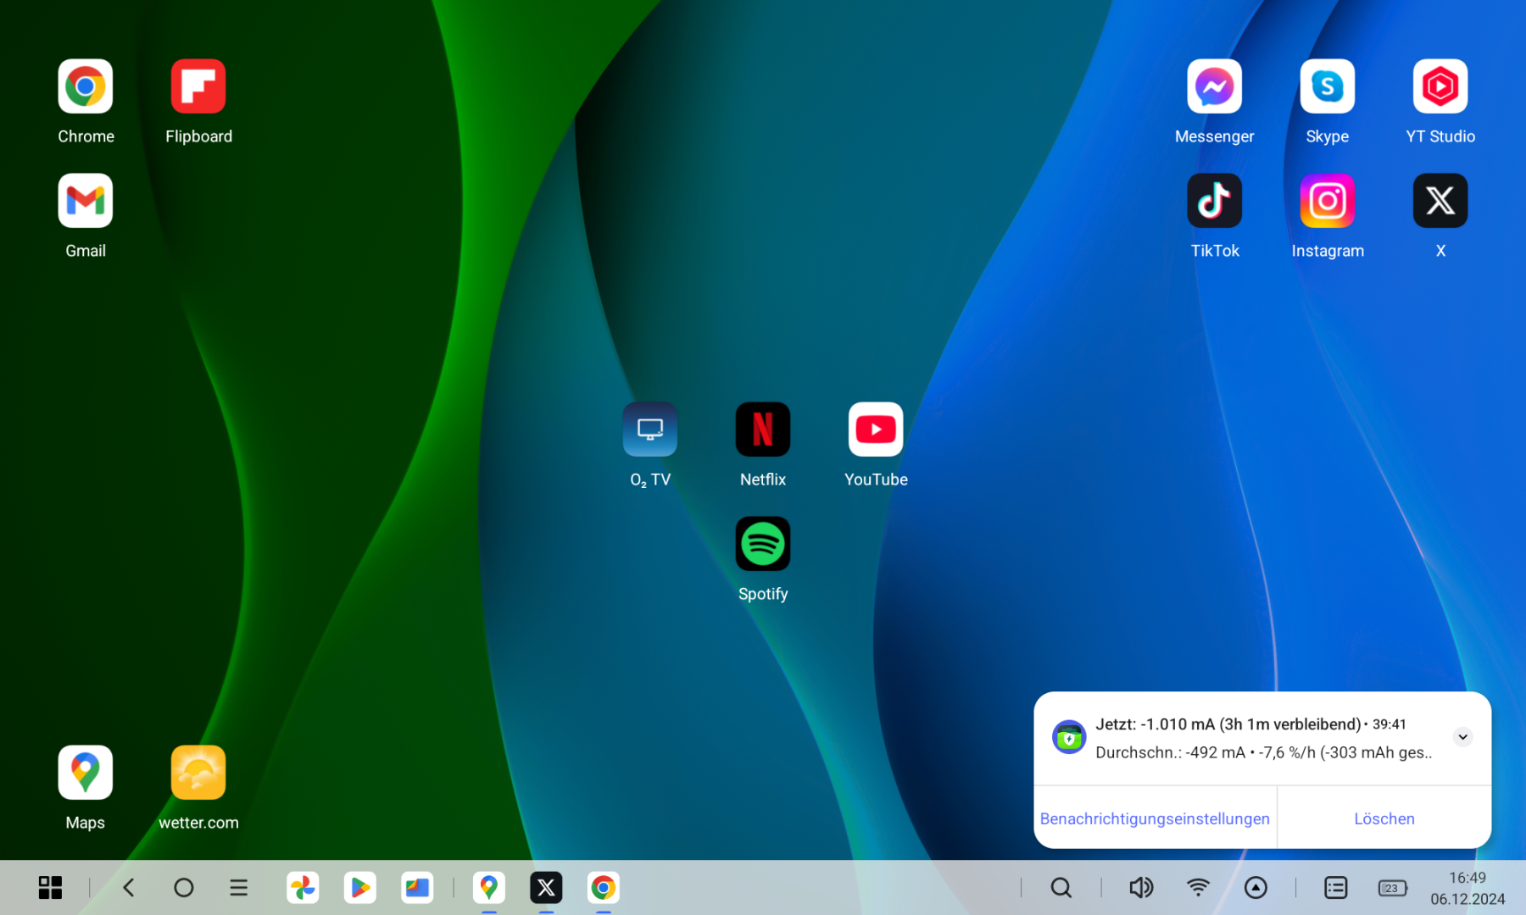Launch YouTube app
Image resolution: width=1526 pixels, height=915 pixels.
[876, 430]
